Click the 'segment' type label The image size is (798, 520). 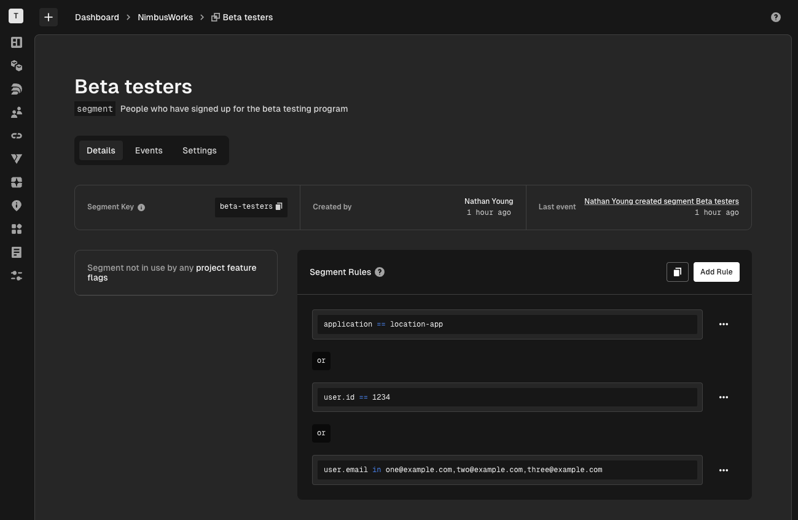(x=95, y=109)
